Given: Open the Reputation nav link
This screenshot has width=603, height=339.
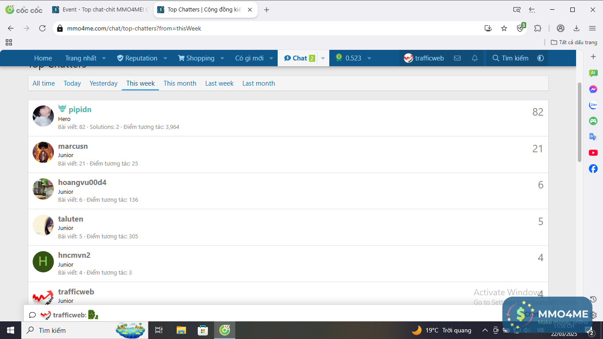Looking at the screenshot, I should coord(137,58).
